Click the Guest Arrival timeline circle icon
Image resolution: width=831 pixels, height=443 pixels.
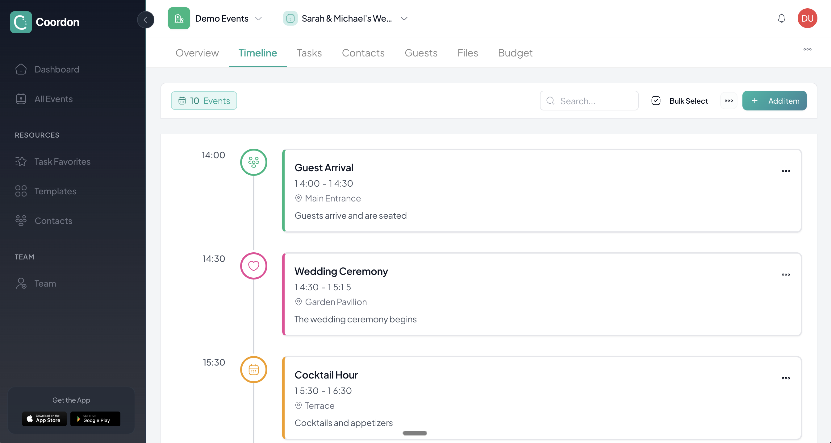(x=253, y=162)
